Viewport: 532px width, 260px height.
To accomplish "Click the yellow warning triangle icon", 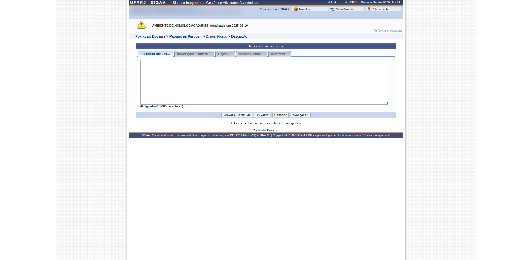I will pyautogui.click(x=141, y=25).
